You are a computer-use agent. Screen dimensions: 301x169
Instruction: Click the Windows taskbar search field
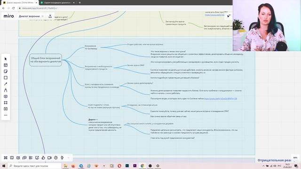(34, 166)
